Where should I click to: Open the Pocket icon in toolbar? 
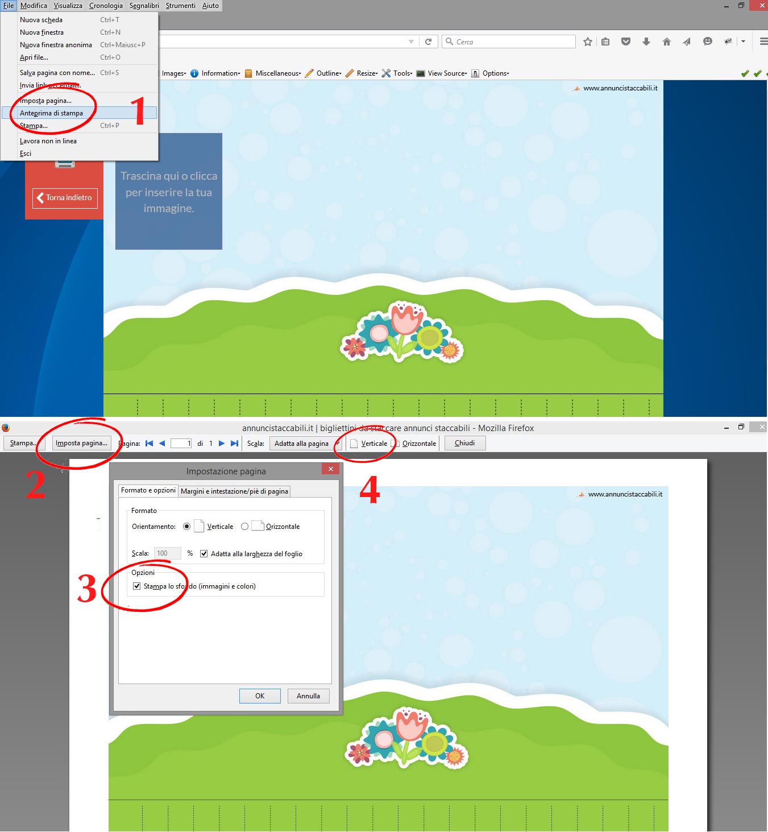(626, 42)
